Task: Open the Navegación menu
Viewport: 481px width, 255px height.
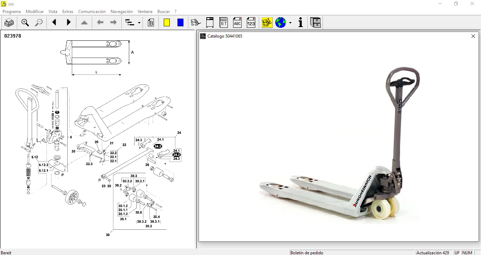Action: click(121, 12)
